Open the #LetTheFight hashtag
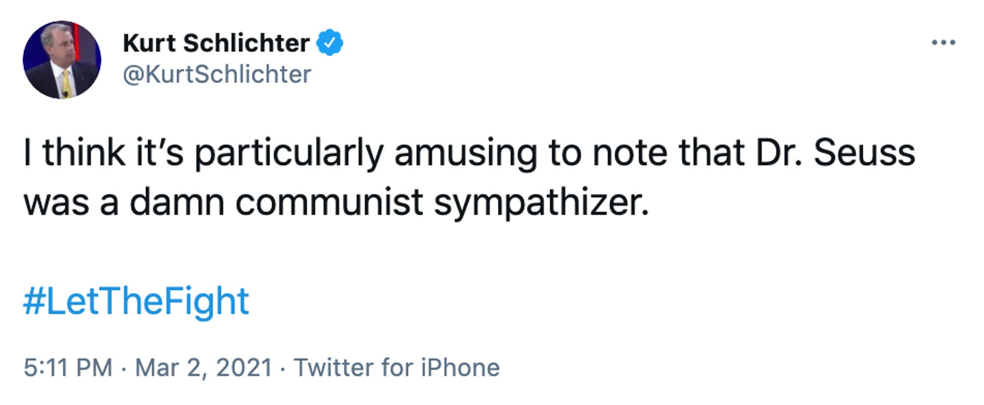Viewport: 984px width, 405px height. [x=136, y=301]
